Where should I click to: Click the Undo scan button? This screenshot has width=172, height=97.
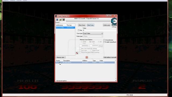107,25
